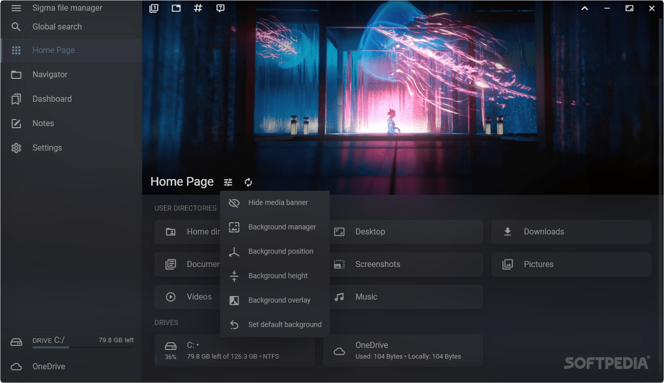The image size is (664, 383).
Task: Open the Pictures directory card
Action: [x=572, y=264]
